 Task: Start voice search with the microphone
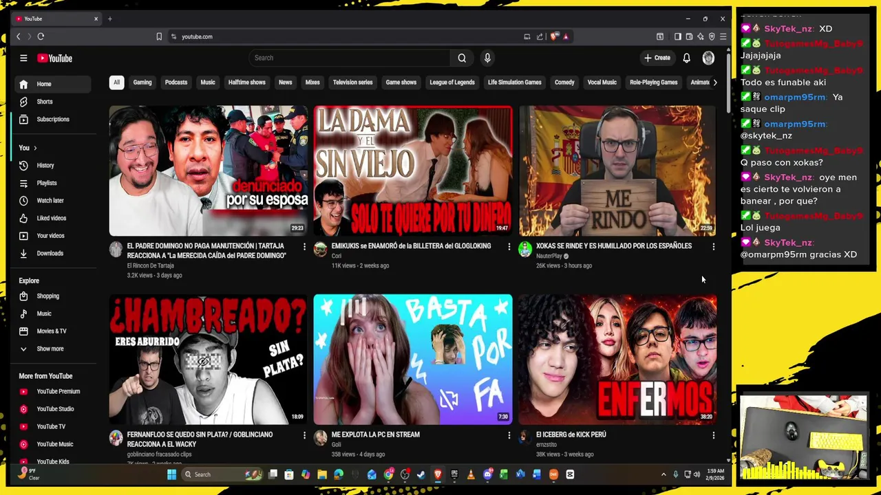(x=487, y=58)
